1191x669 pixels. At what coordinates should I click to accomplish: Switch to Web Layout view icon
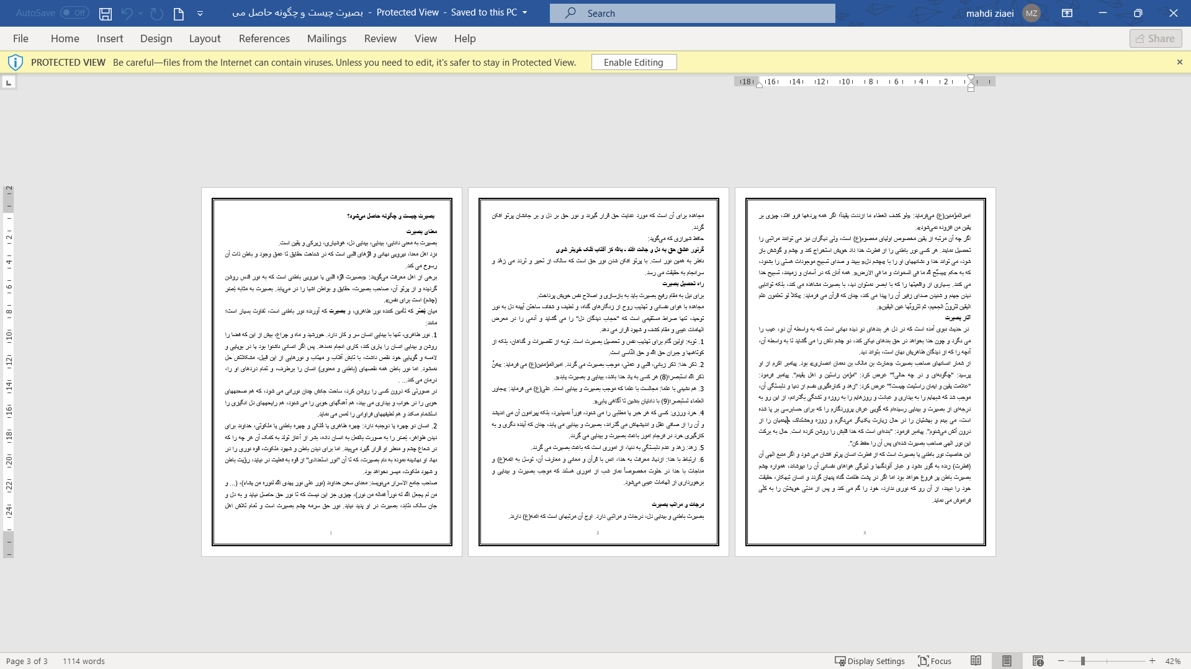1038,661
